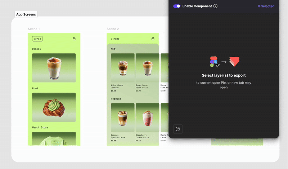Click the Food heading in Scene 1
288x169 pixels.
[35, 88]
